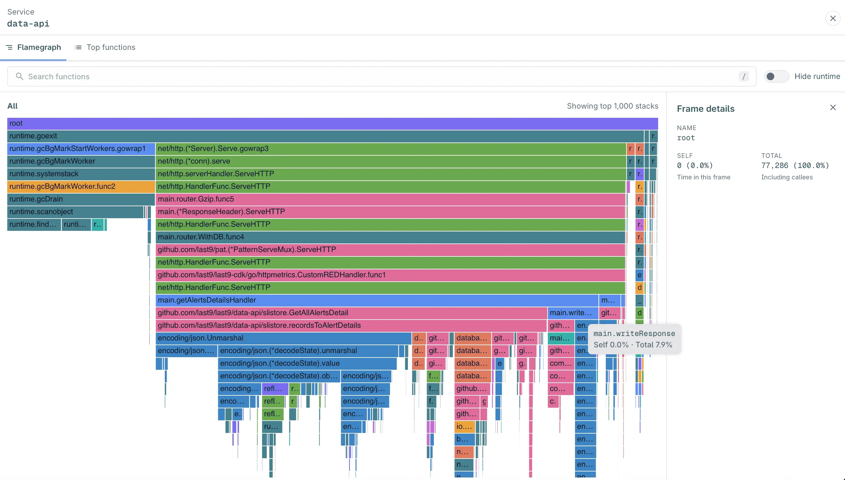Select the main.(*ResponseHeader).ServeHTTP frame
The width and height of the screenshot is (845, 480).
coord(390,212)
